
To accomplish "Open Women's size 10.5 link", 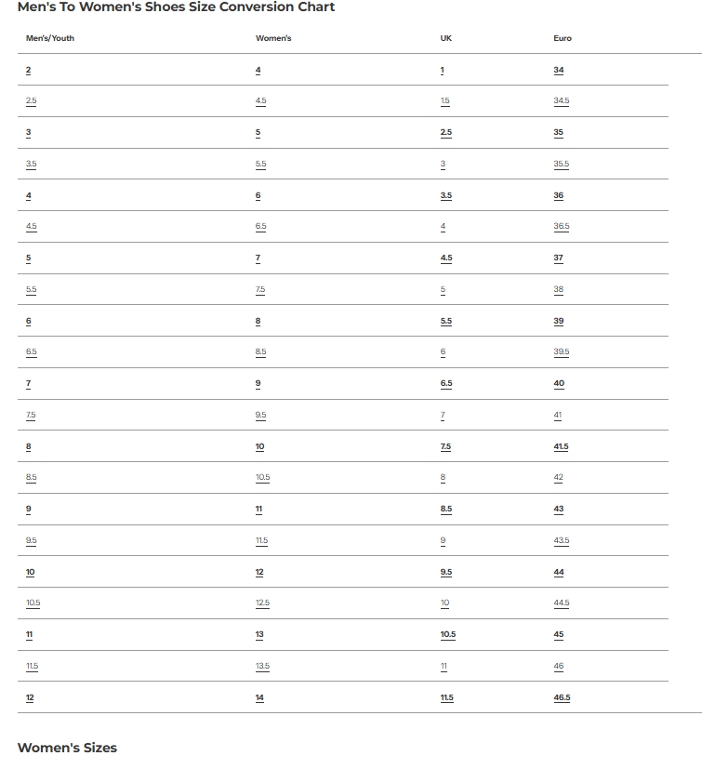I will point(262,478).
